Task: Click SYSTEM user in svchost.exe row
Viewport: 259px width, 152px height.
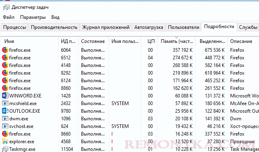Action: click(120, 126)
